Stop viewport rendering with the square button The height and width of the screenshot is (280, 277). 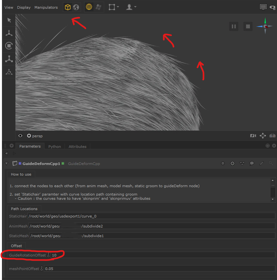[248, 26]
